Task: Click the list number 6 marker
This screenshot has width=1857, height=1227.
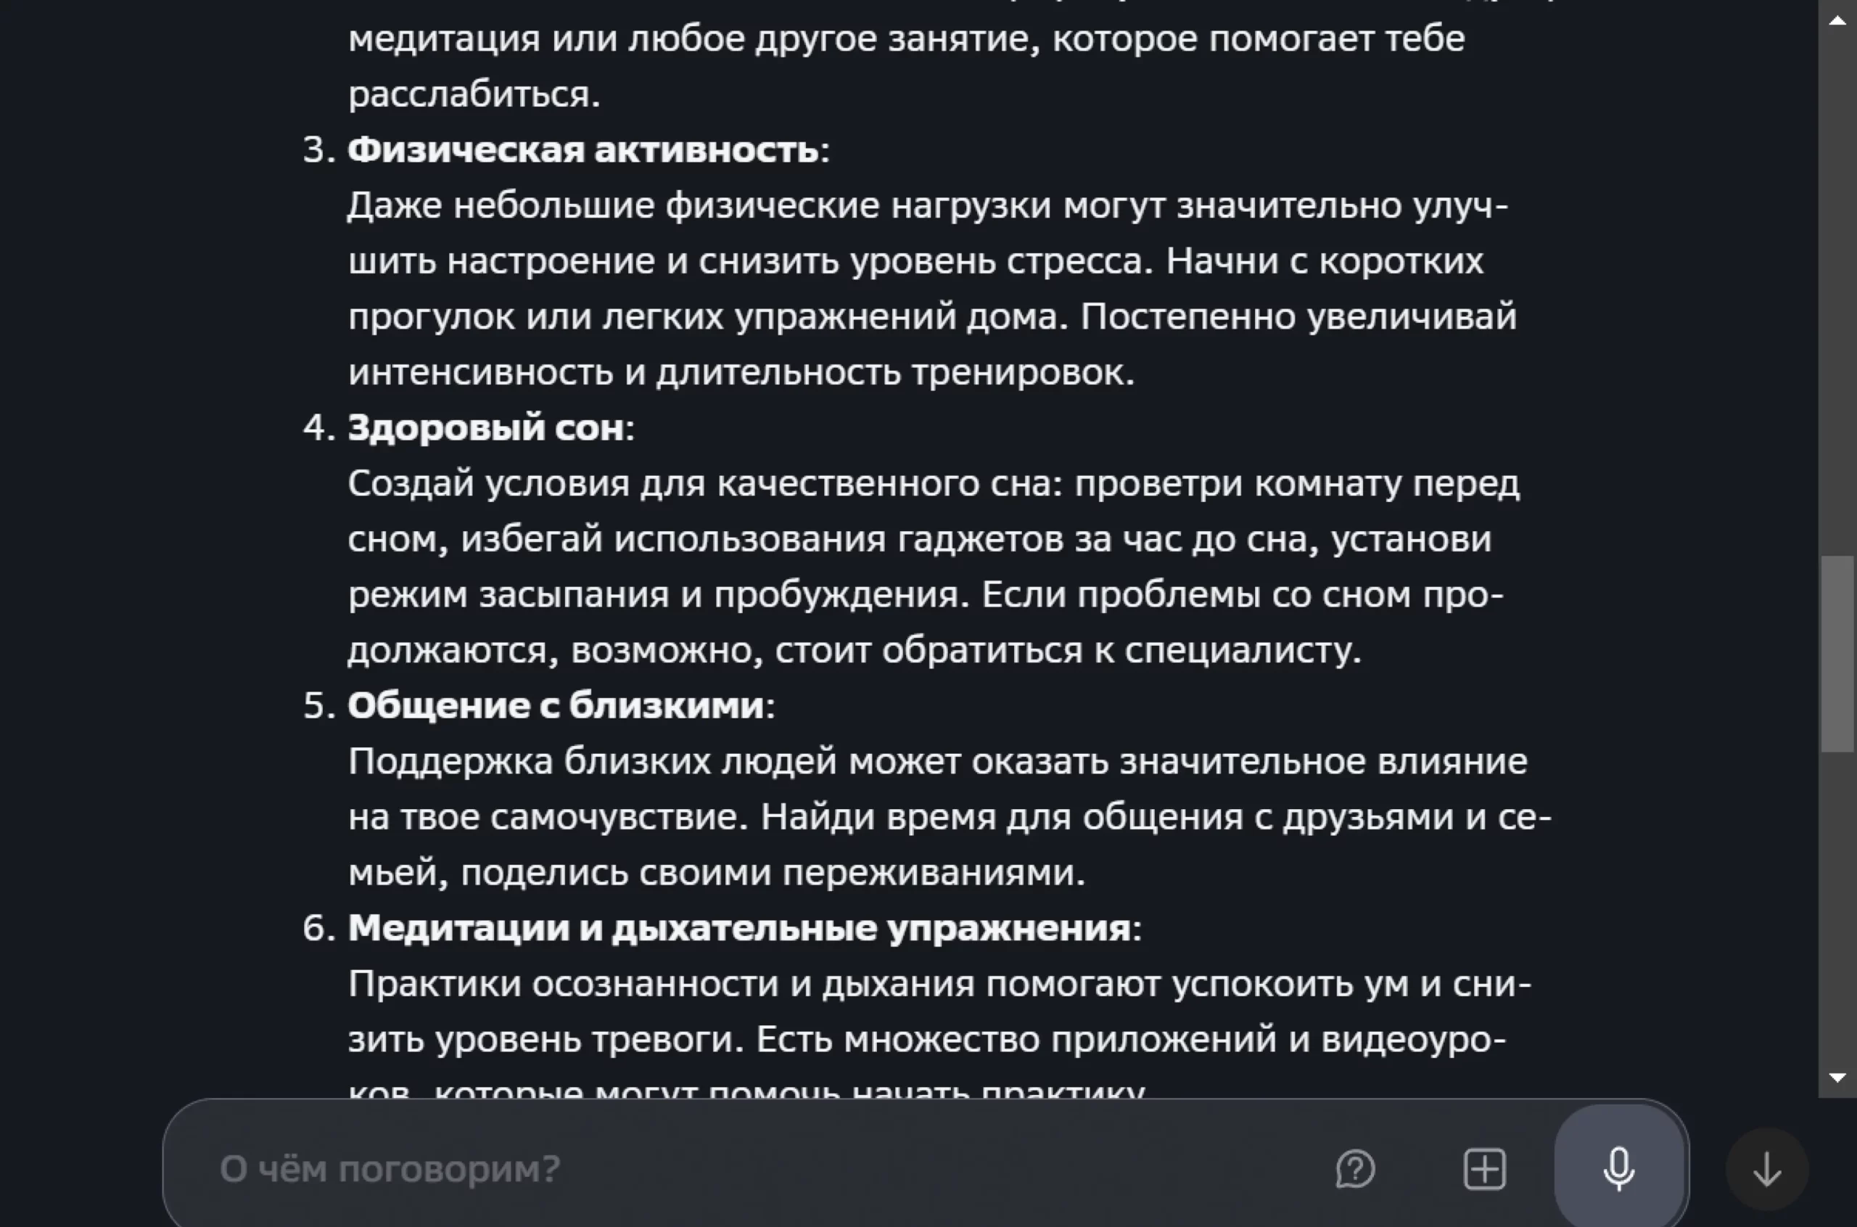Action: [318, 928]
